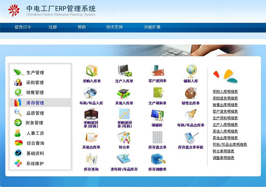Click the 销售管理 sidebar label

click(35, 93)
